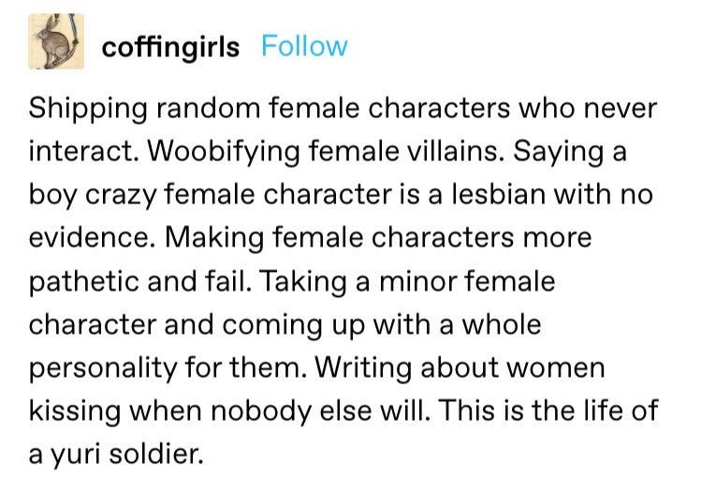Click the word "Making" in the post
Image resolution: width=701 pixels, height=492 pixels.
(214, 240)
